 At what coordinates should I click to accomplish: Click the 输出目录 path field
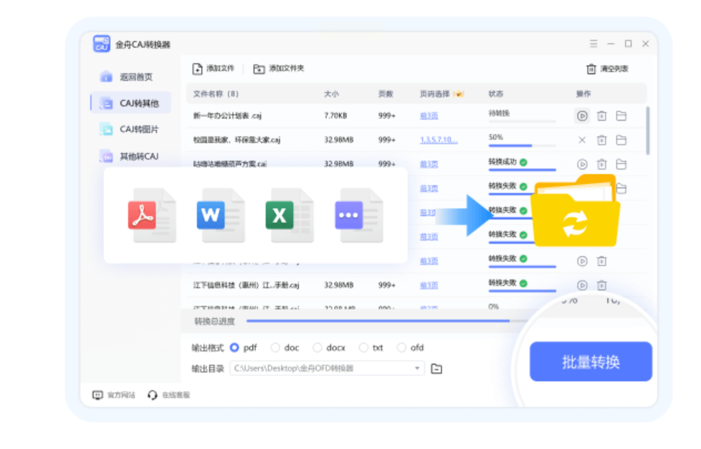tap(327, 369)
